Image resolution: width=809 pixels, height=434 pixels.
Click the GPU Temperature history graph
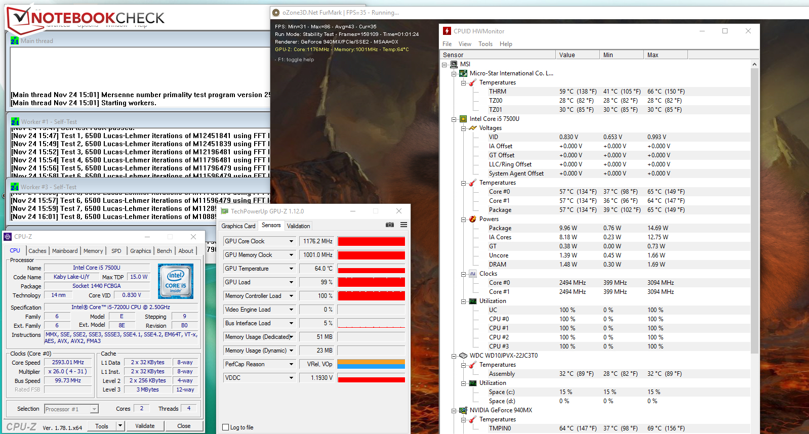tap(371, 269)
